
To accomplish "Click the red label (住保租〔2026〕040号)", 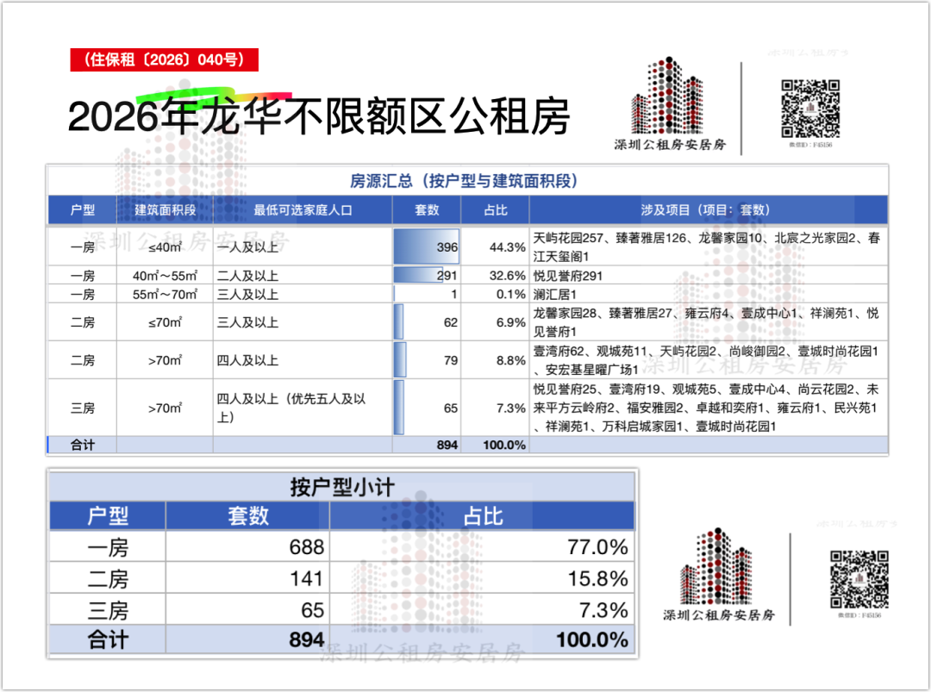I will (164, 60).
